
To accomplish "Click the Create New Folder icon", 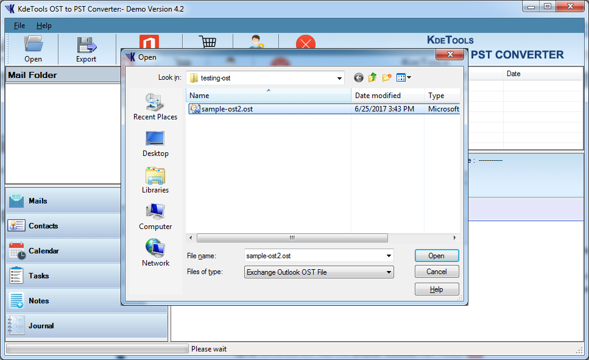I will [x=387, y=78].
